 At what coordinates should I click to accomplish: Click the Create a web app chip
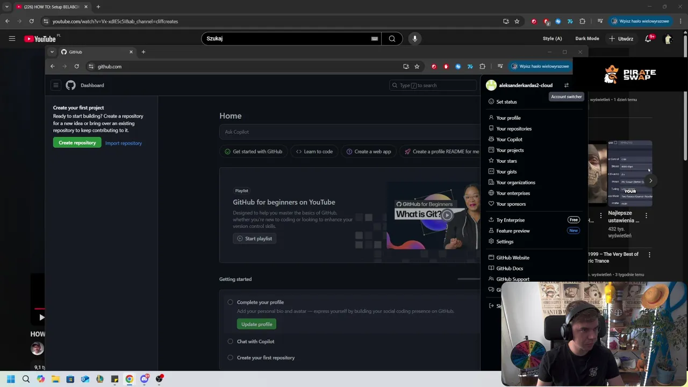[369, 152]
